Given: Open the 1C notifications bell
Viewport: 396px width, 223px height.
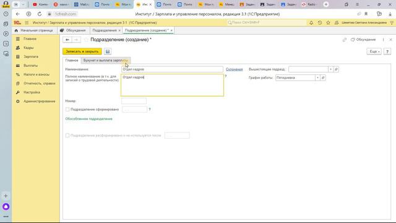Looking at the screenshot, I should click(x=311, y=23).
